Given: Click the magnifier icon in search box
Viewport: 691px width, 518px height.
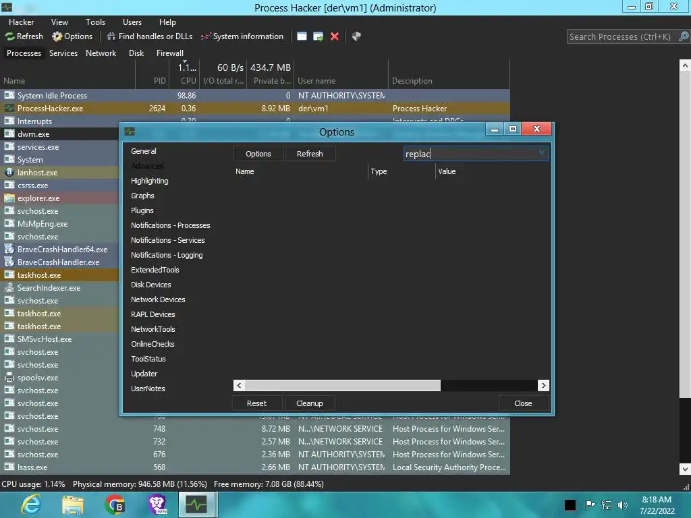Looking at the screenshot, I should (683, 36).
